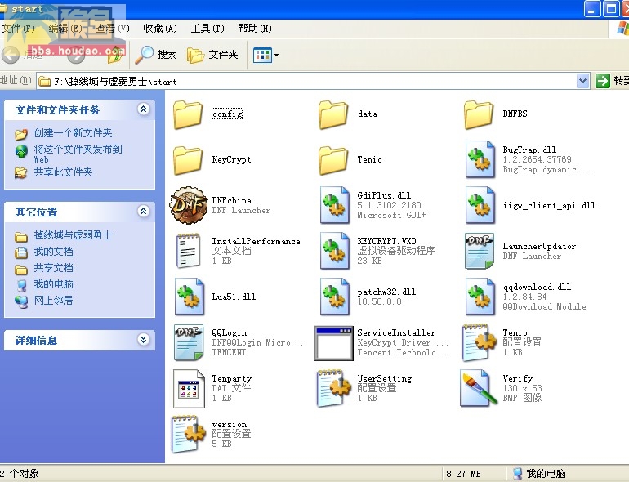Viewport: 629px width, 482px height.
Task: Click the address bar path field
Action: (307, 82)
